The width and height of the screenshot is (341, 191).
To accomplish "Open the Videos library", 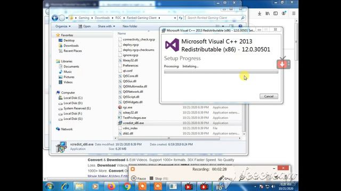I will [x=68, y=82].
